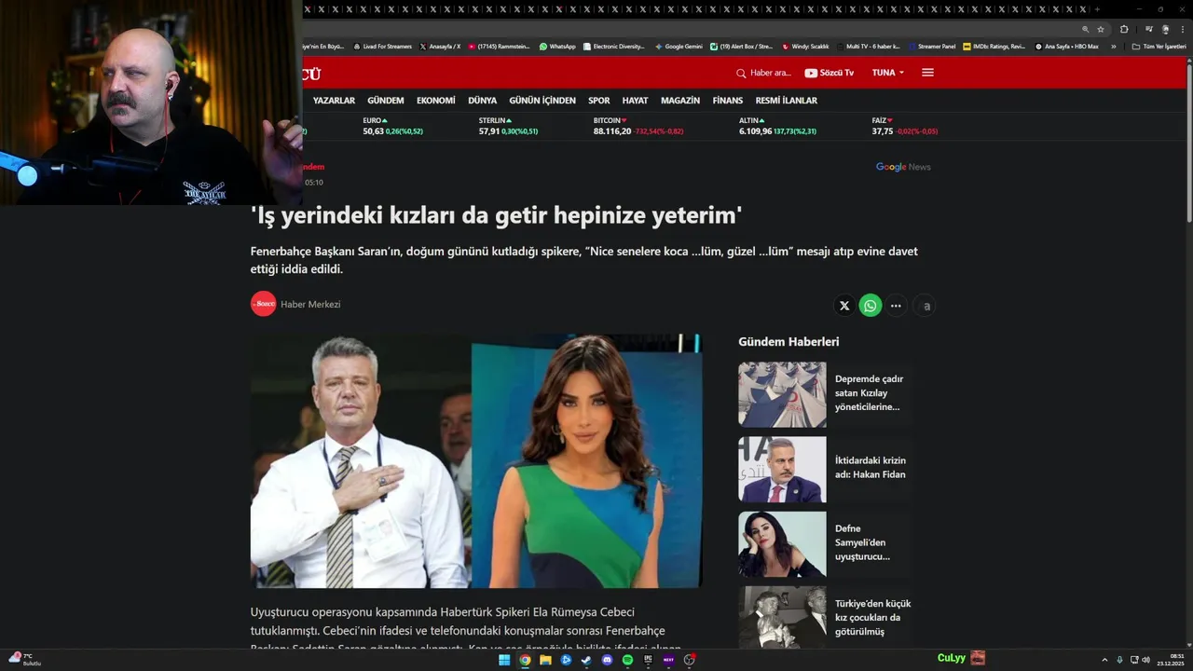The width and height of the screenshot is (1193, 671).
Task: Click the main article photo
Action: click(x=476, y=460)
